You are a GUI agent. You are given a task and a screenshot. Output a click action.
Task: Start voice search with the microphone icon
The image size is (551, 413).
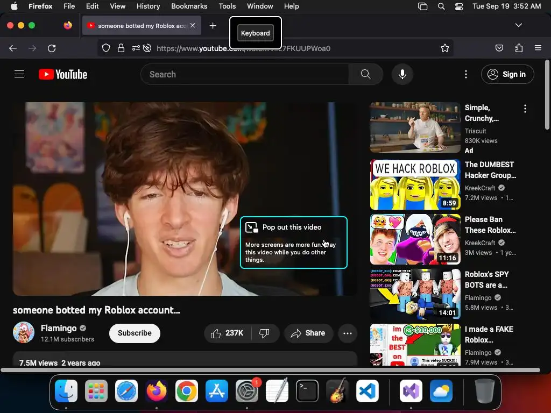click(402, 74)
